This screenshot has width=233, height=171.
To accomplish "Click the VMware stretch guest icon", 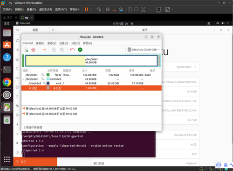I will tap(168, 9).
